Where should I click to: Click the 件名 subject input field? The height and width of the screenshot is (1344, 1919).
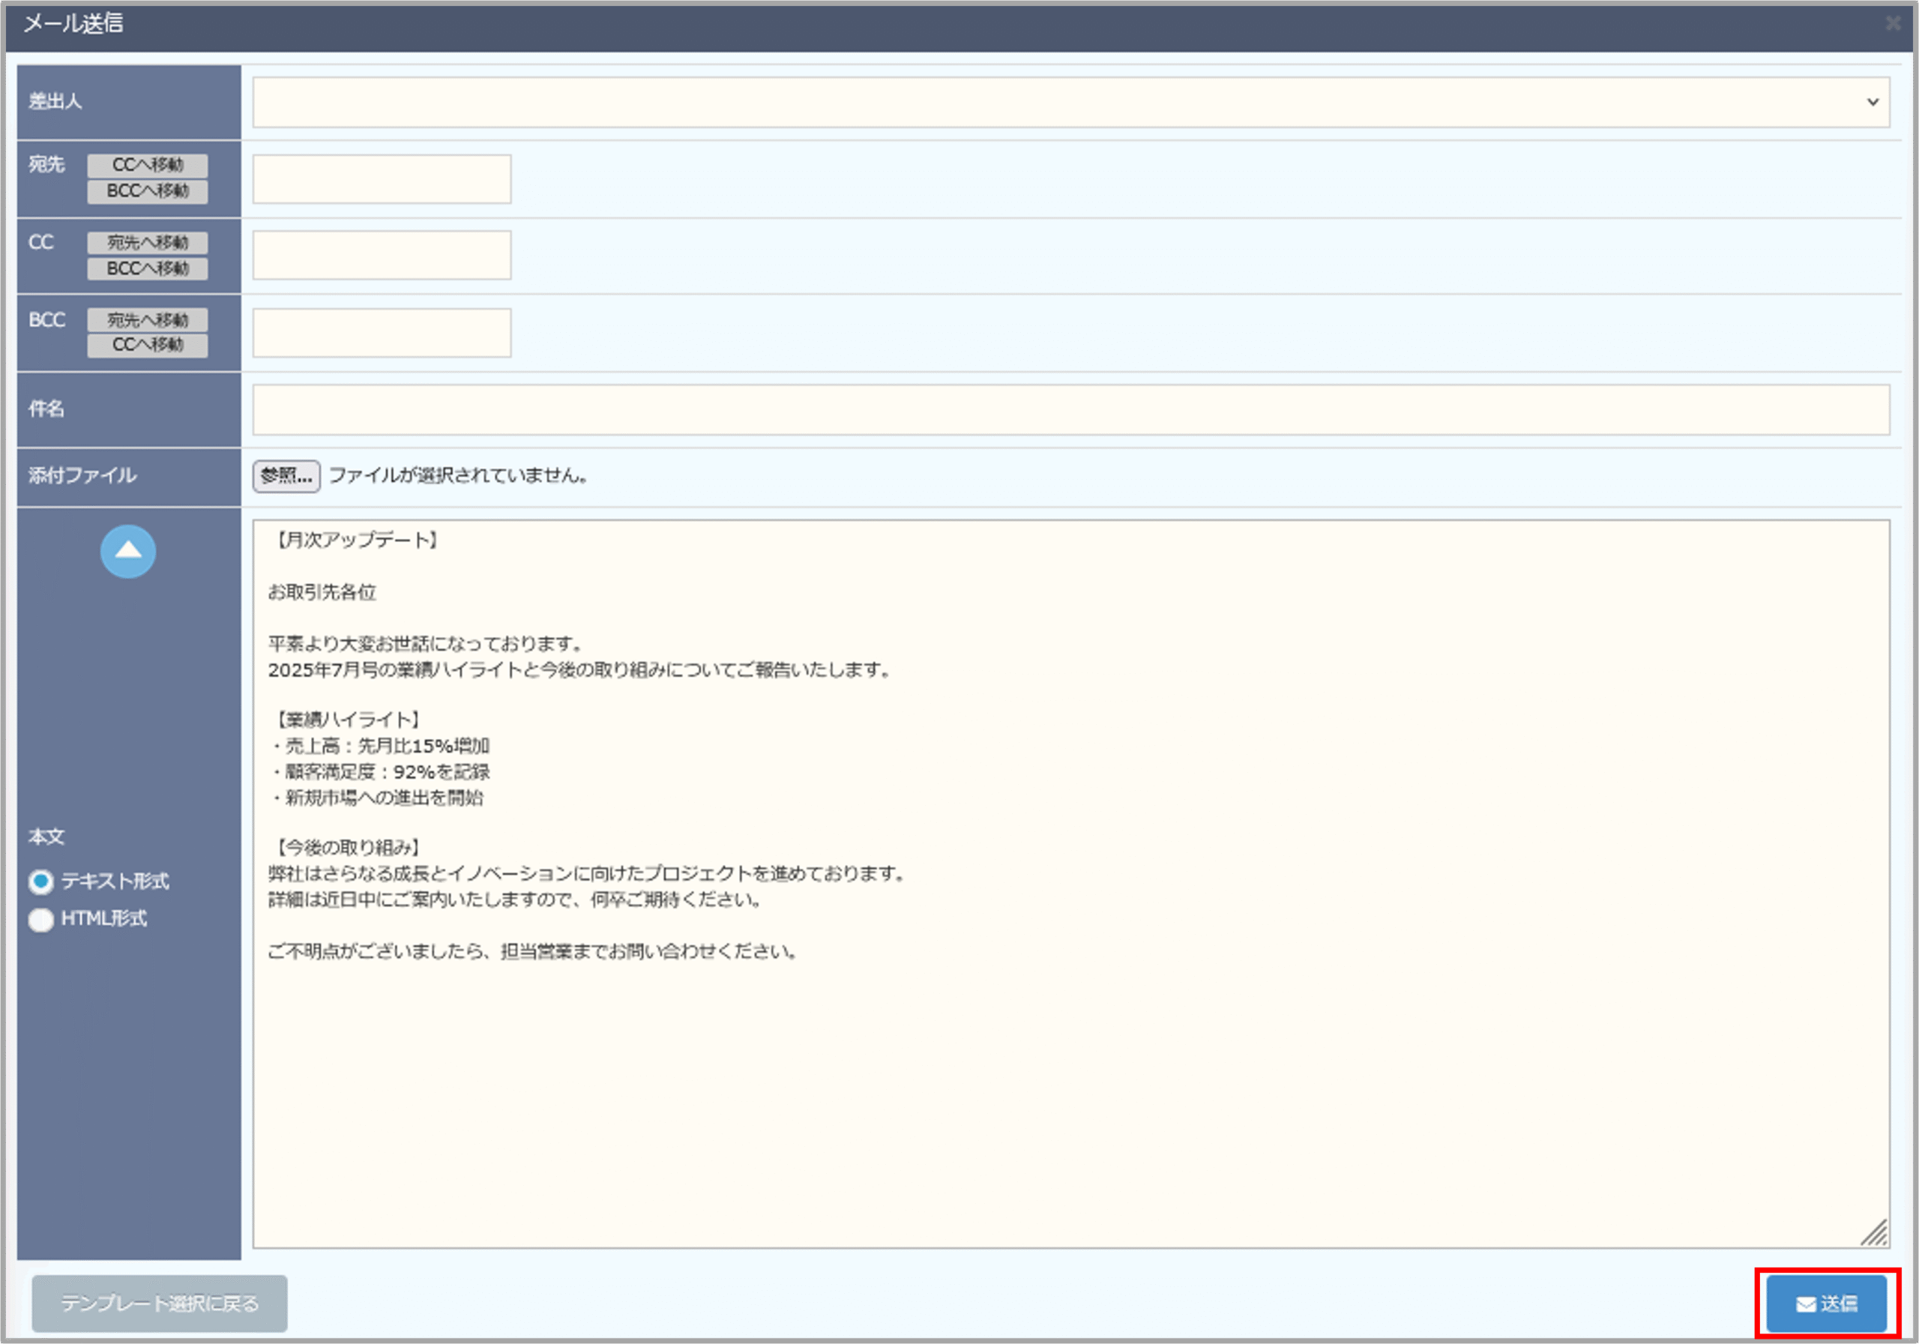[x=1070, y=409]
